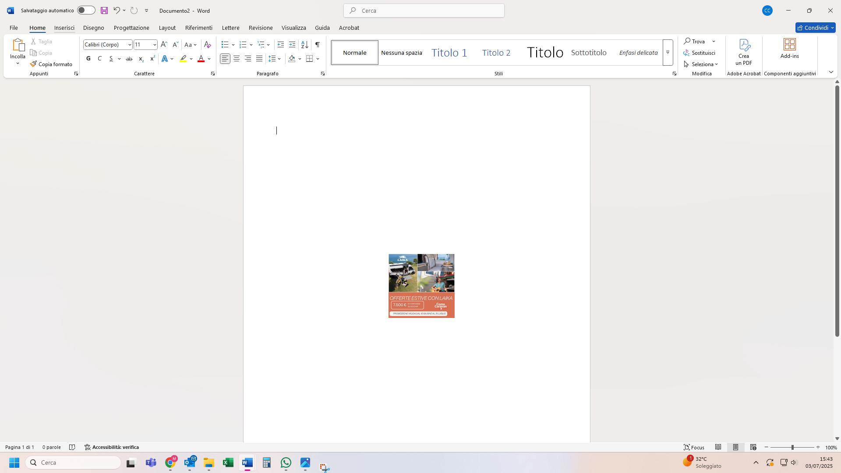Open Microsoft Teams from taskbar

pyautogui.click(x=151, y=462)
